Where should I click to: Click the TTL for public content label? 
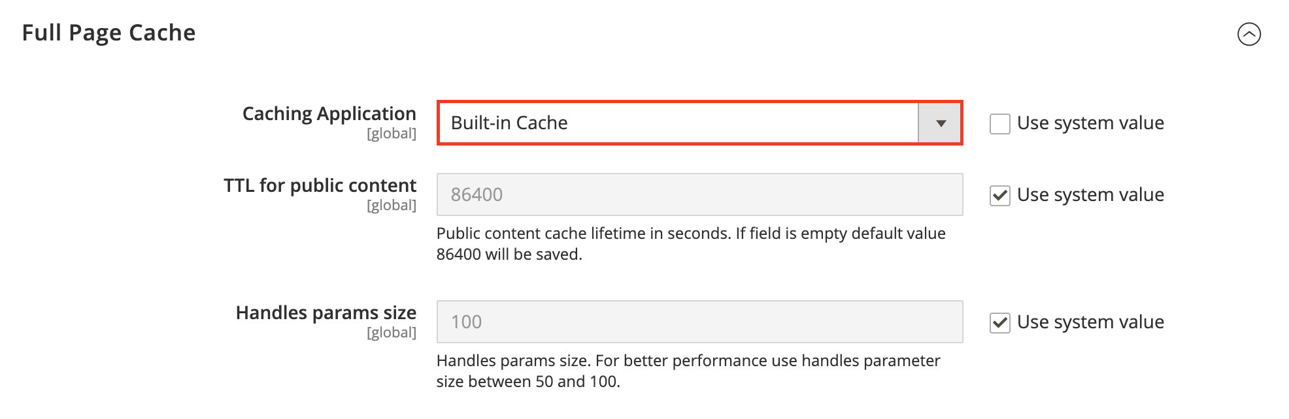320,185
